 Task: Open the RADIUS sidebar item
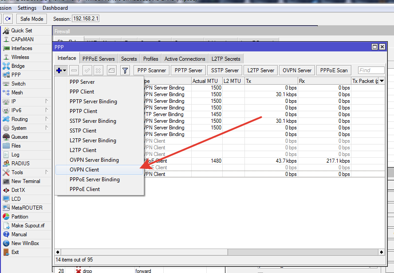20,164
